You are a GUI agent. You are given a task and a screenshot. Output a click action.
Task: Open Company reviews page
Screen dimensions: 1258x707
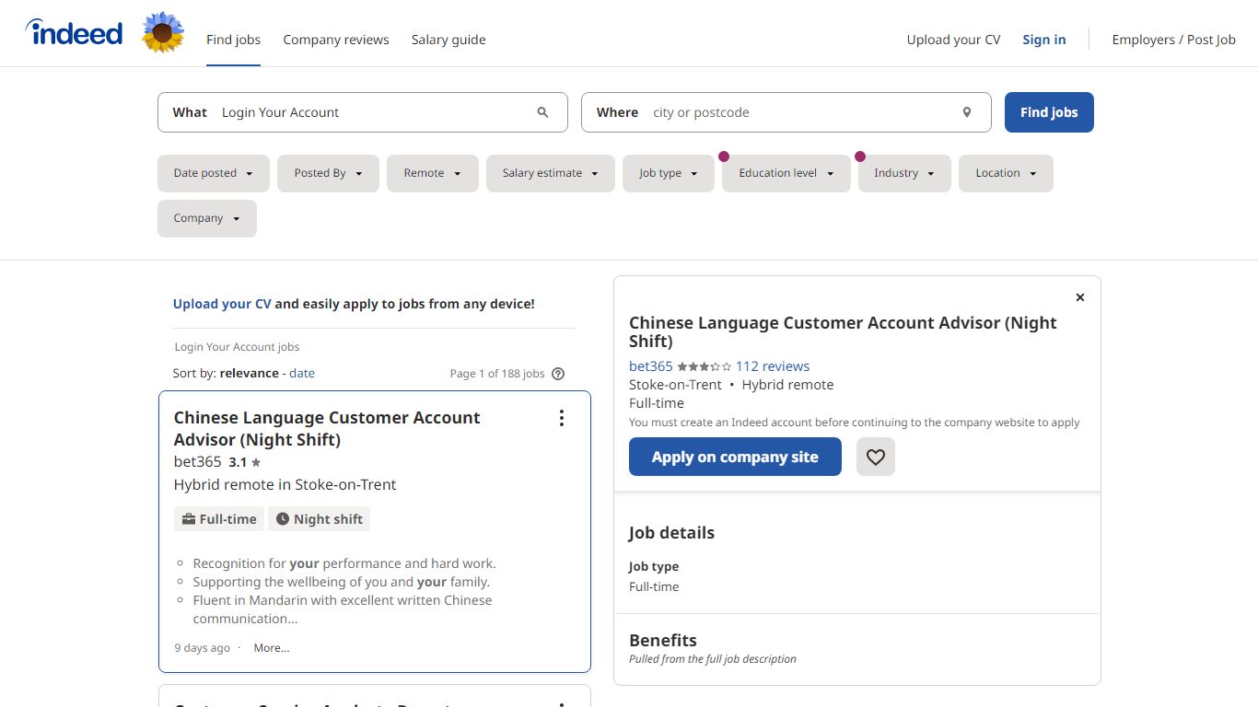tap(336, 40)
